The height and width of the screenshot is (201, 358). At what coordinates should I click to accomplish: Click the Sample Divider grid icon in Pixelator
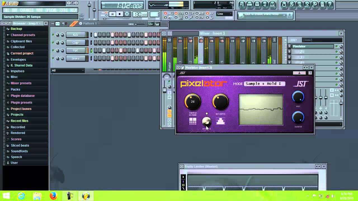(x=193, y=121)
